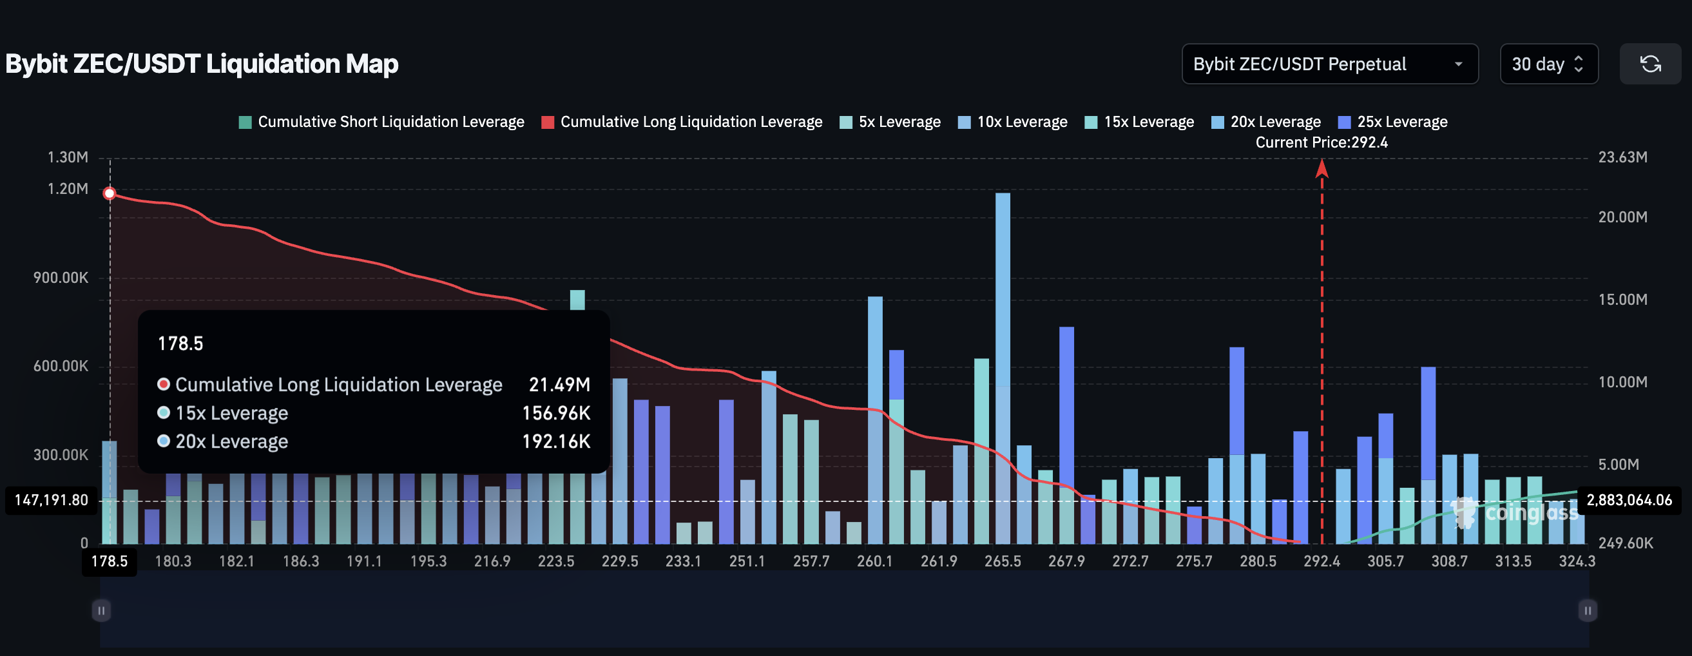Toggle Cumulative Short Liquidation Leverage legend
The width and height of the screenshot is (1692, 656).
tap(381, 122)
